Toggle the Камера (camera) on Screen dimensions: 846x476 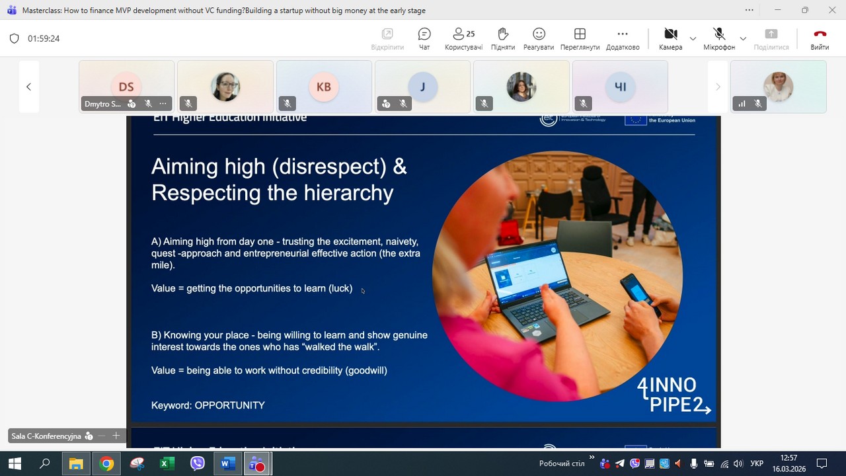tap(670, 38)
